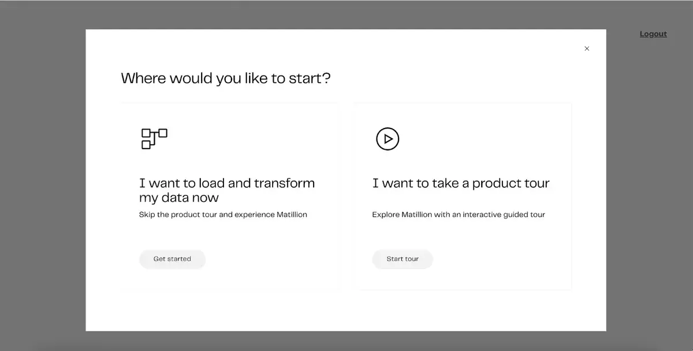Click the empty space between the two option cards
Screen dimensions: 693x351
pos(346,196)
